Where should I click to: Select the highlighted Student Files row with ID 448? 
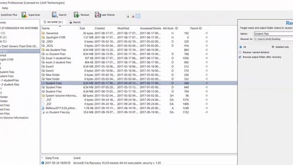139,83
